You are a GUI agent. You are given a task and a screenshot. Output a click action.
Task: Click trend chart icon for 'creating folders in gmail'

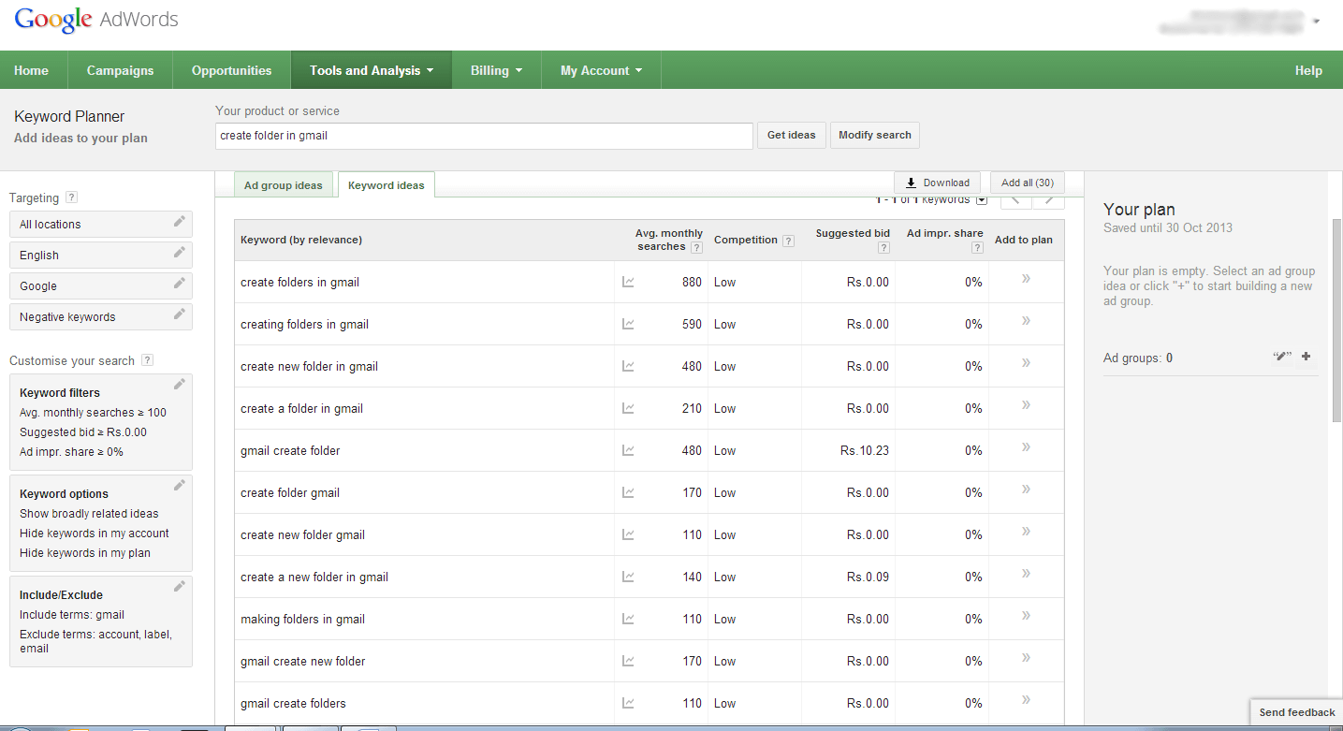pos(628,324)
